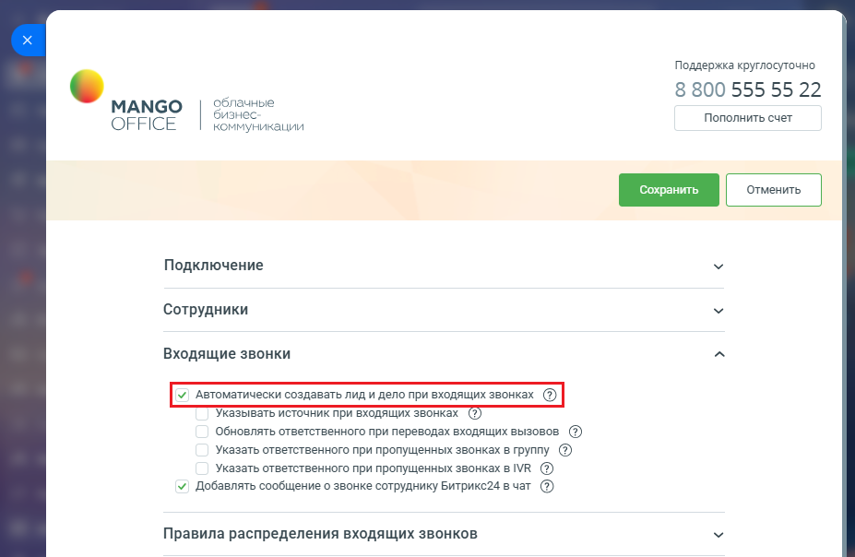Open help for automatic lead creation option

coord(550,395)
